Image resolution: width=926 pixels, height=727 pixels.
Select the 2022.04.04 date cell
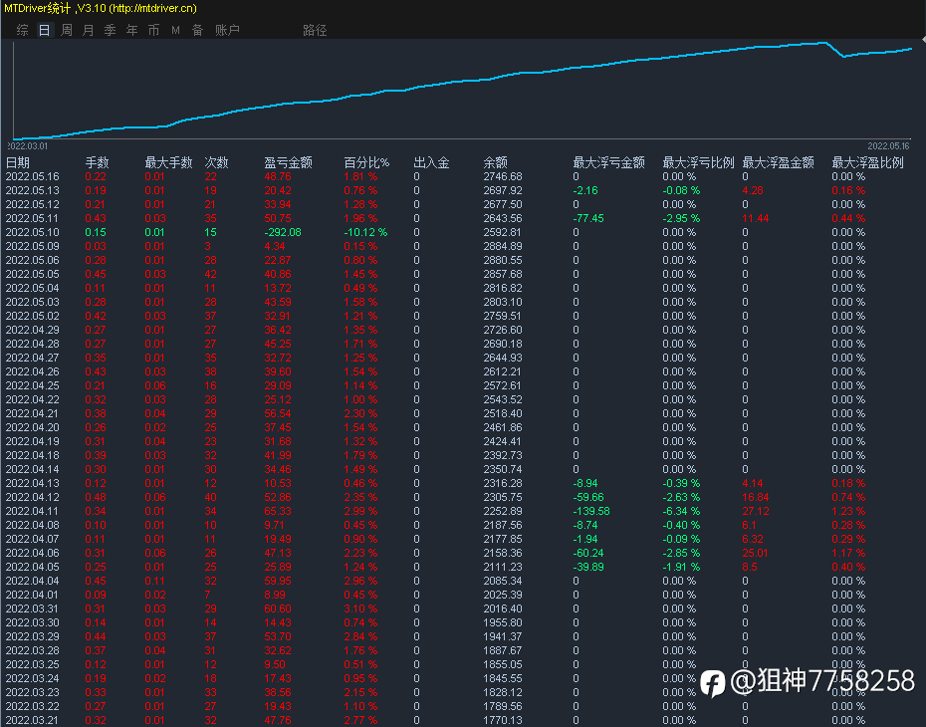click(x=33, y=582)
